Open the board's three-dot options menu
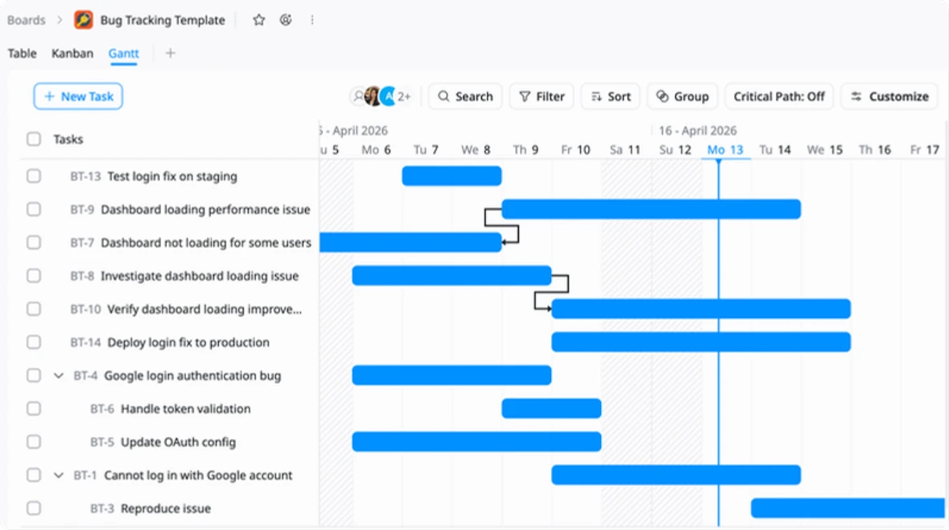The image size is (949, 530). [x=312, y=20]
